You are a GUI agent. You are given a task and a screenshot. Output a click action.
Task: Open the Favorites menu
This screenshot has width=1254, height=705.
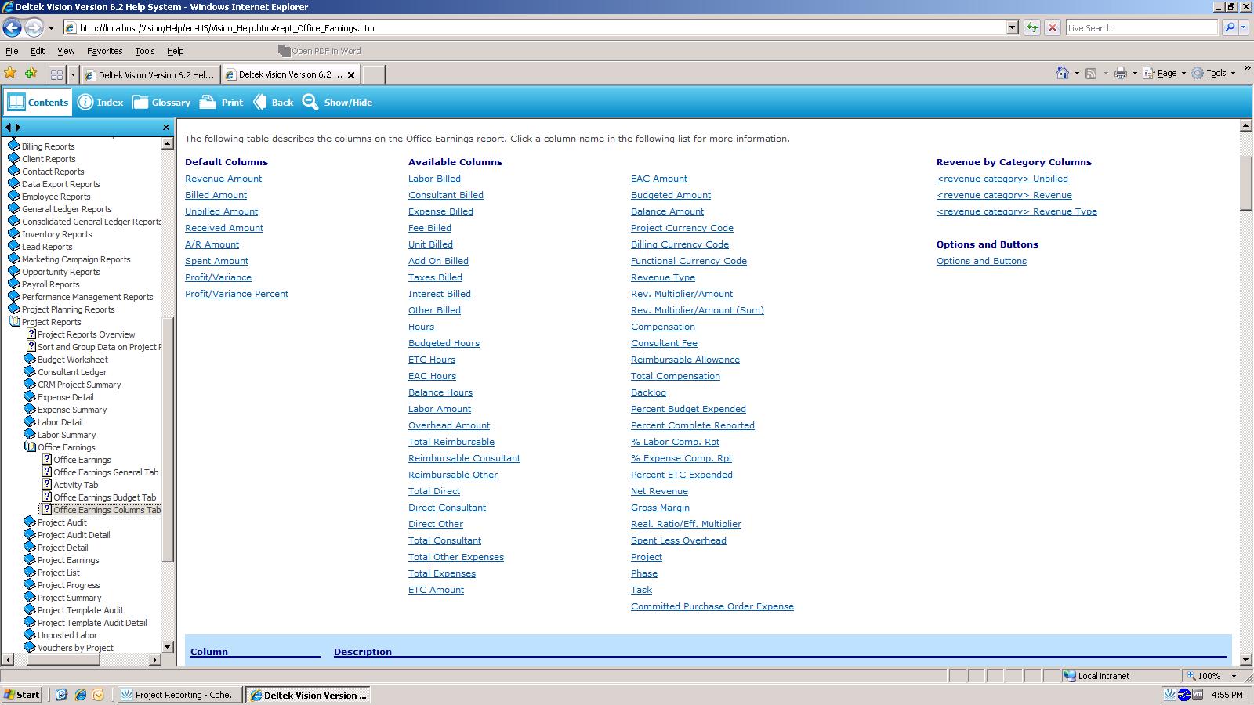pyautogui.click(x=104, y=51)
